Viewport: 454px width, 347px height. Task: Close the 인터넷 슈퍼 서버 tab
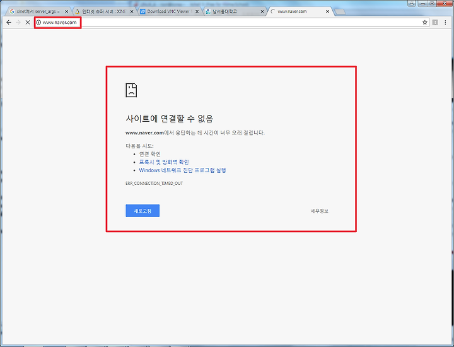(132, 11)
